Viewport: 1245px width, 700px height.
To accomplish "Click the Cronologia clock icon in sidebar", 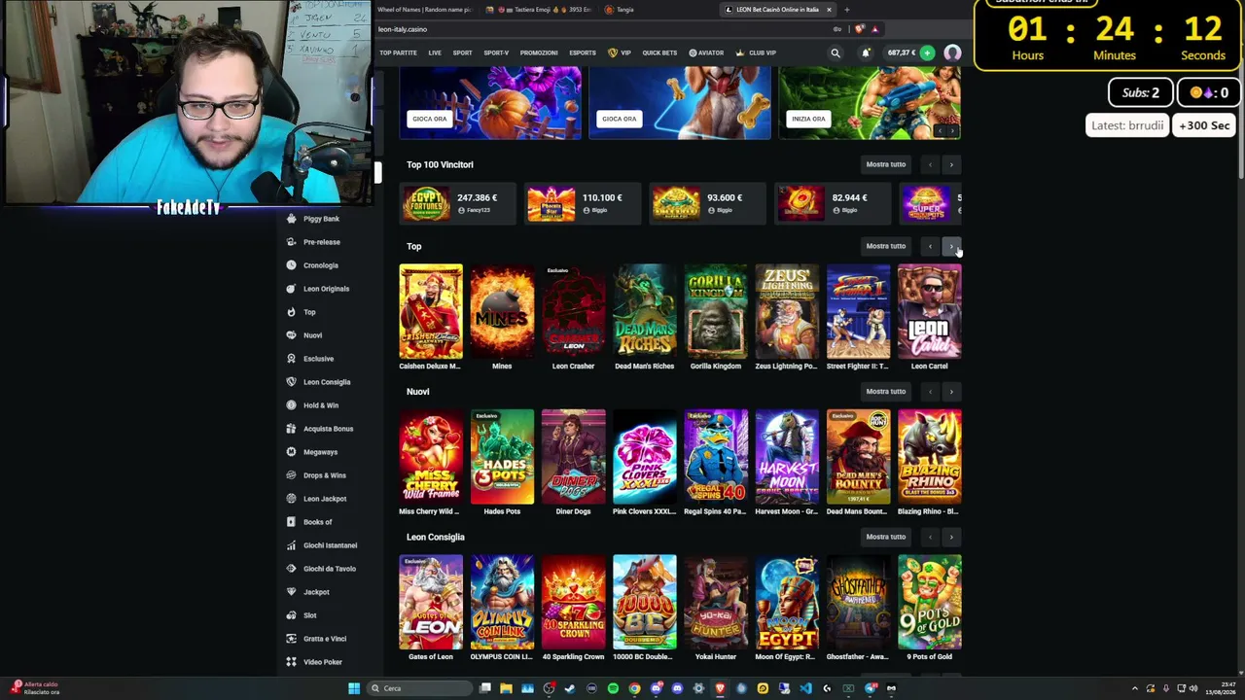I will 292,265.
